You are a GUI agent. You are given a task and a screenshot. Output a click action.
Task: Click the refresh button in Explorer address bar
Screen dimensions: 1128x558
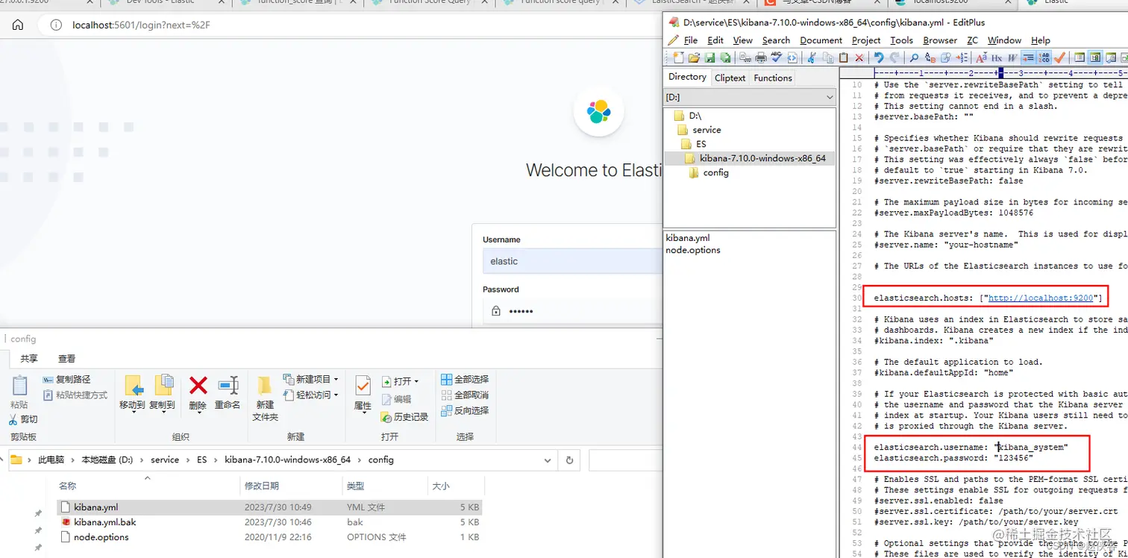click(569, 460)
